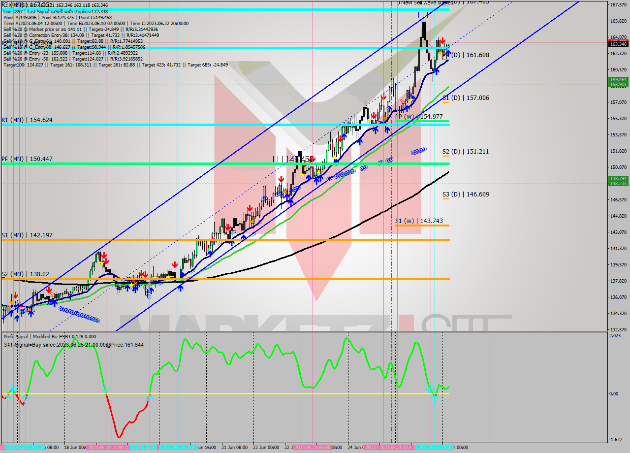630x453 pixels.
Task: Select the Last Signal is:Sell with stoploss line
Action: pyautogui.click(x=55, y=11)
